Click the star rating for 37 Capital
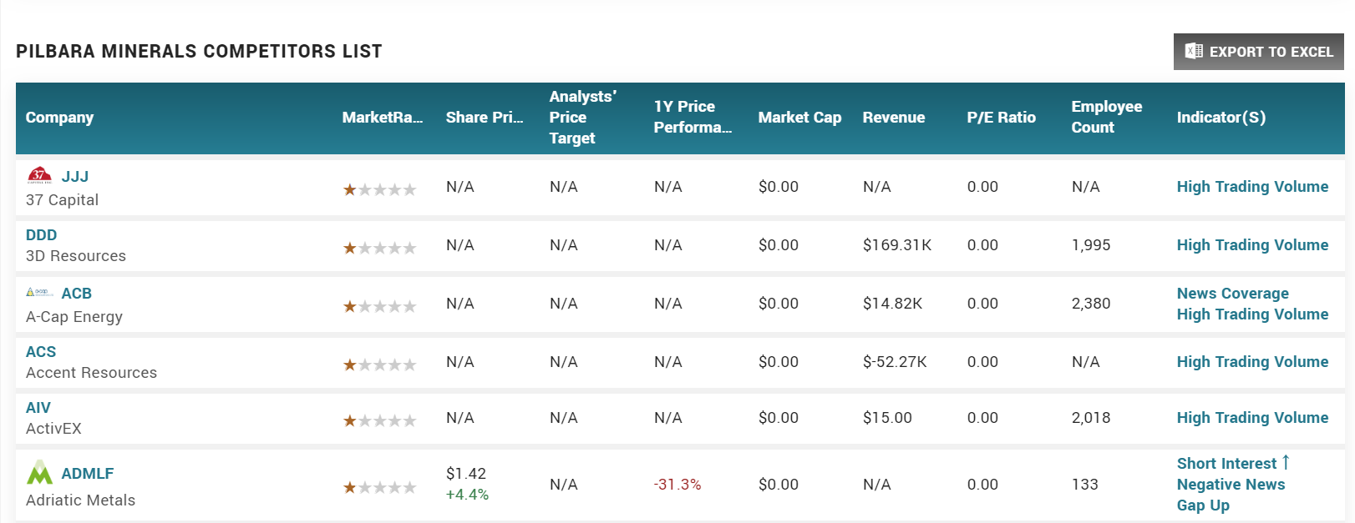1355x523 pixels. [379, 189]
